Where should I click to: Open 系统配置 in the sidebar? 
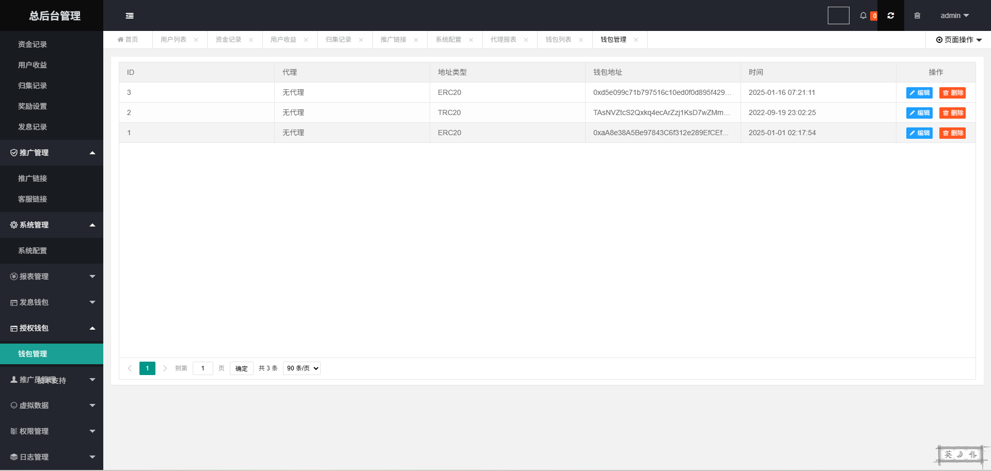point(52,251)
